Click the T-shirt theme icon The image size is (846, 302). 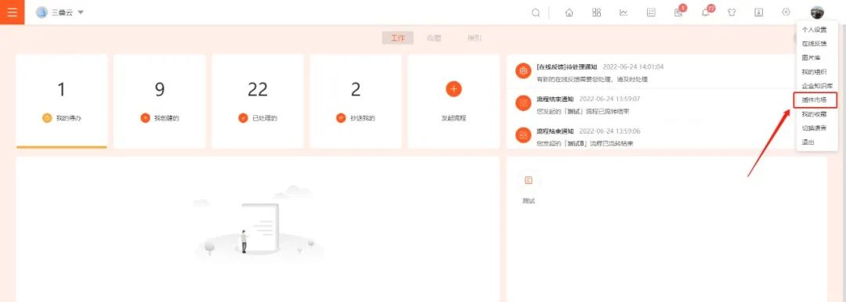732,13
